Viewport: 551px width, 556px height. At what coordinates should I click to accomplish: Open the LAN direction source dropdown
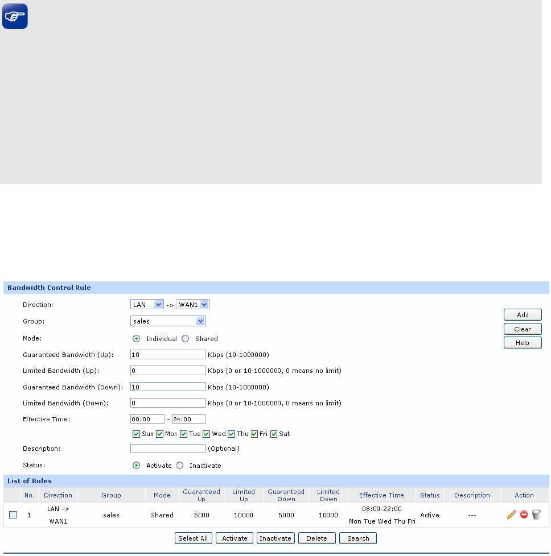[x=147, y=305]
